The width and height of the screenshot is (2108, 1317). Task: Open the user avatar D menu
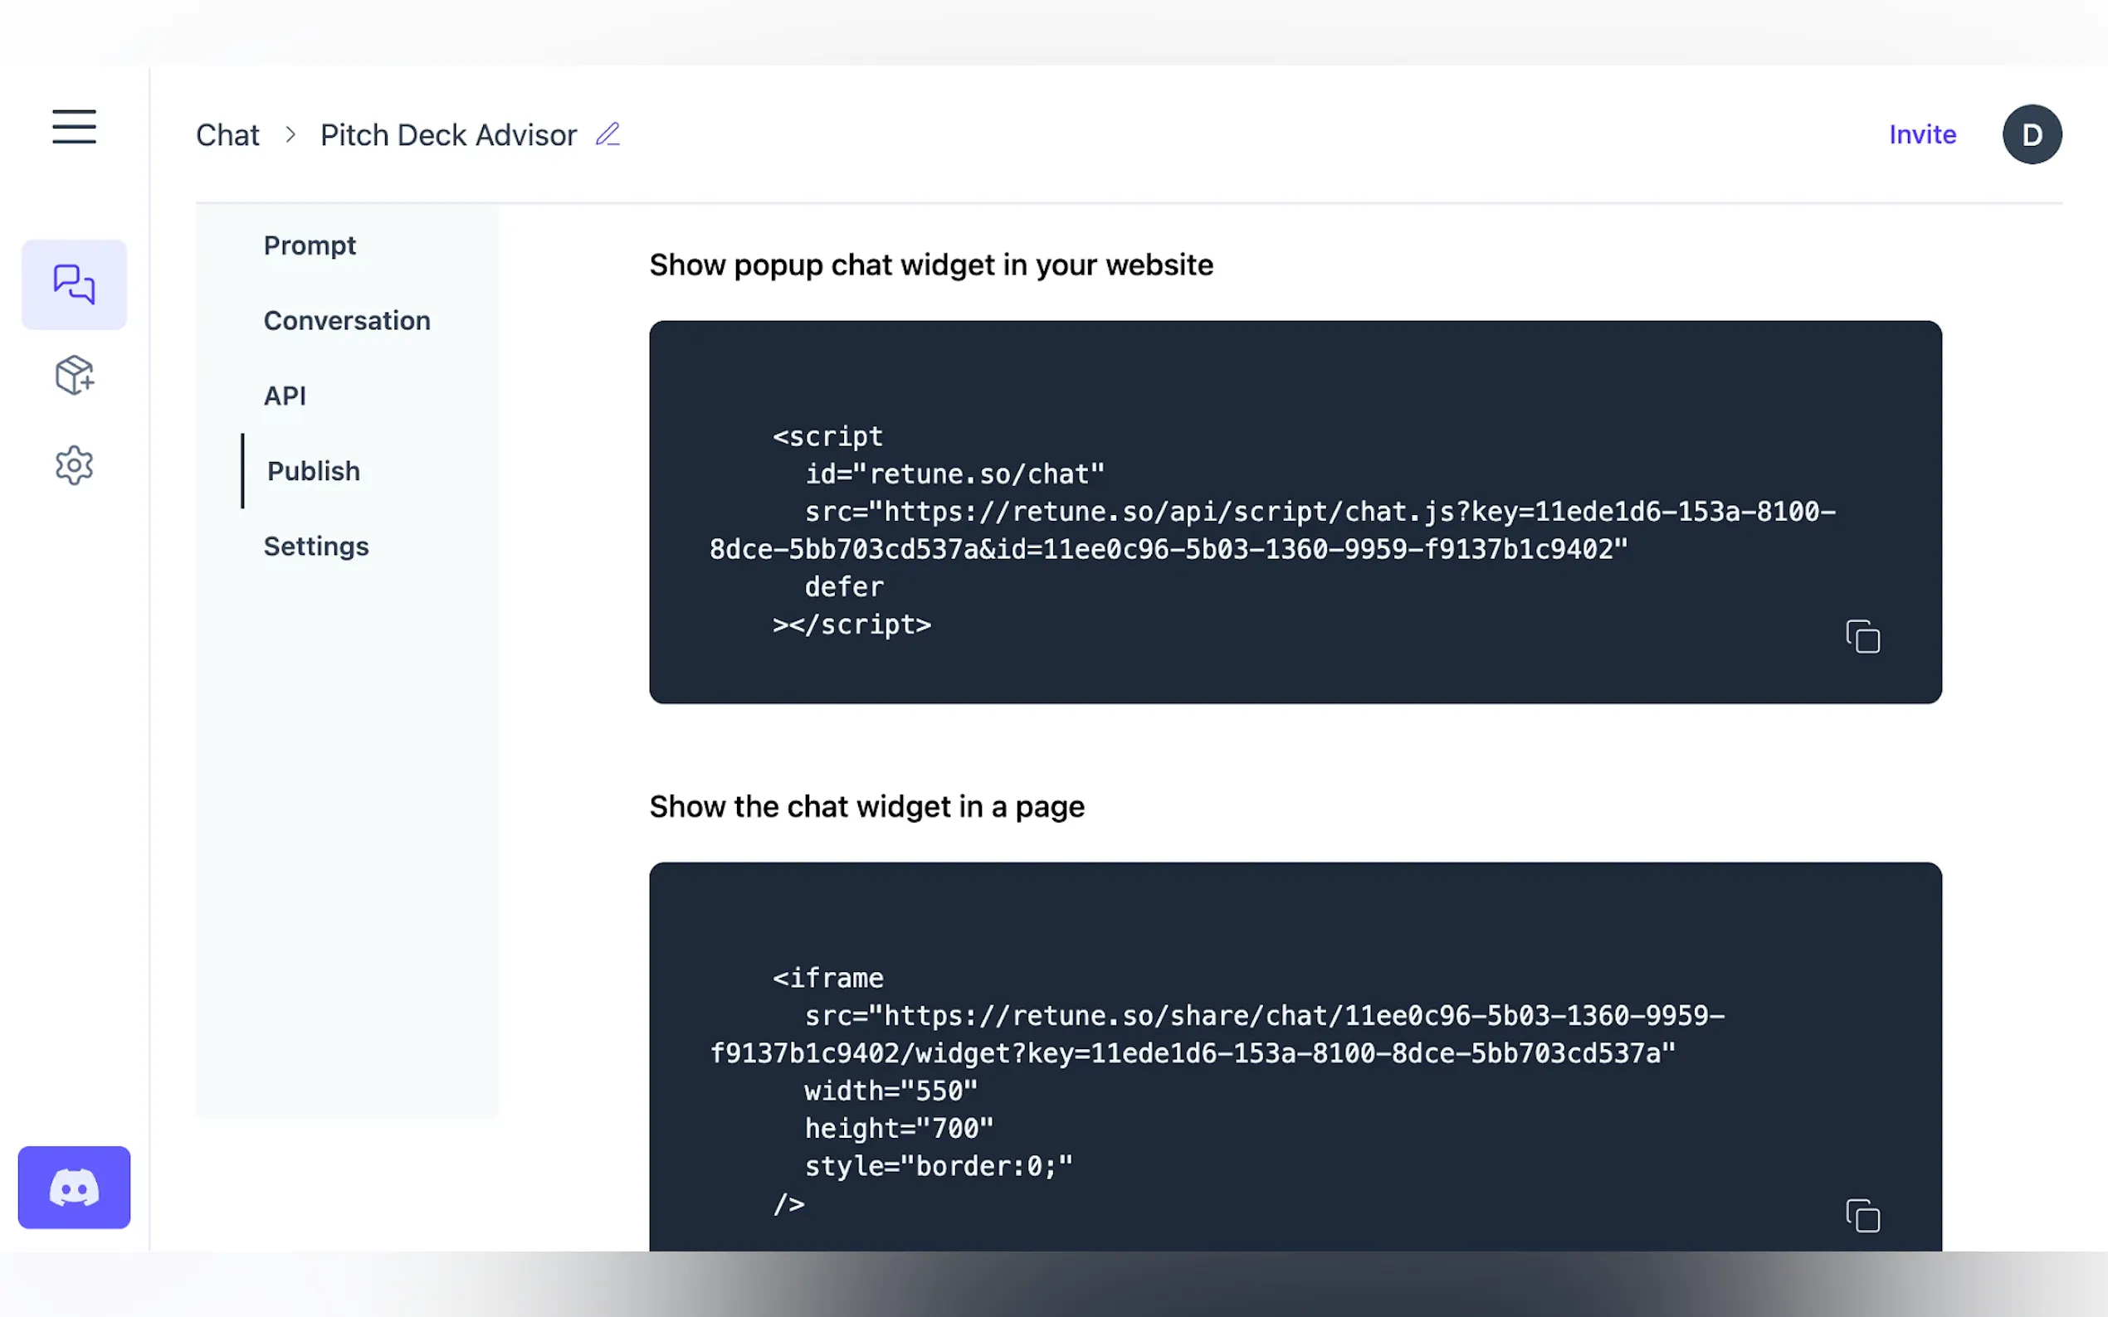pos(2032,135)
